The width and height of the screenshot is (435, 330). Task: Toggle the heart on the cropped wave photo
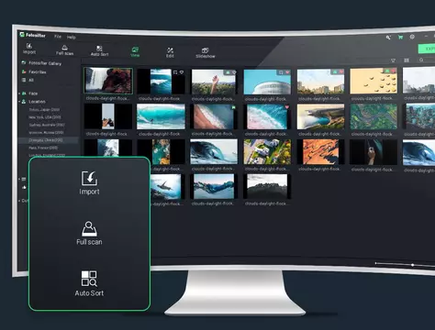pos(182,72)
